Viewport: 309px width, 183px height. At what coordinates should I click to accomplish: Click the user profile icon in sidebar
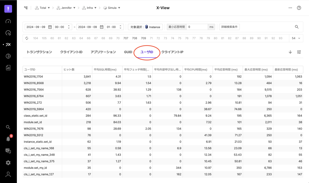(8, 175)
